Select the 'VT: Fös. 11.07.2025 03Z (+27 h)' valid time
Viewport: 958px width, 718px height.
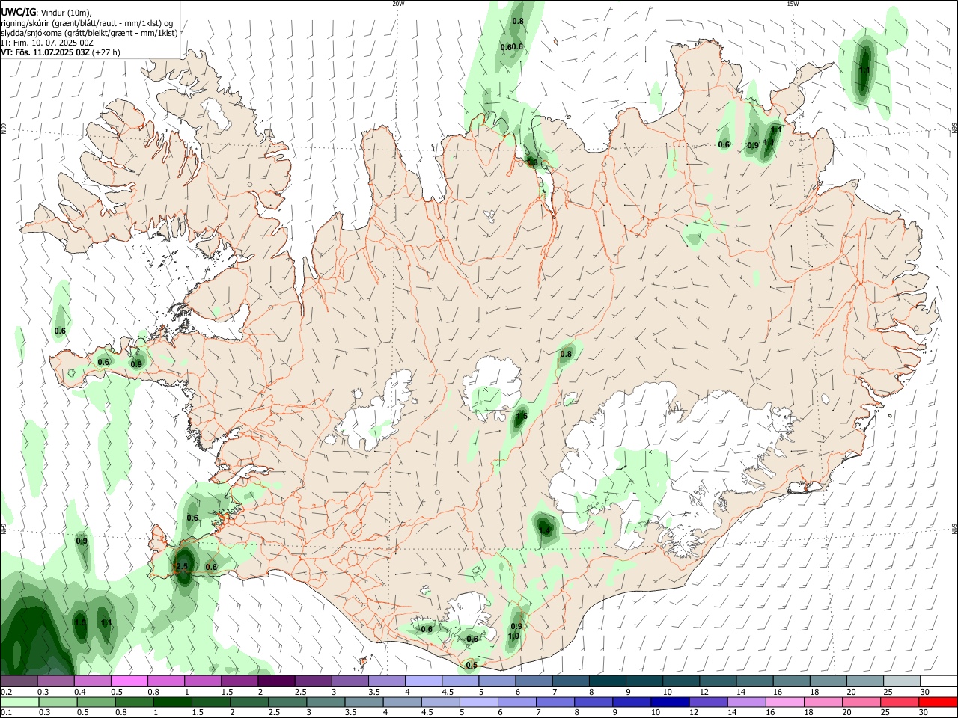click(x=61, y=52)
